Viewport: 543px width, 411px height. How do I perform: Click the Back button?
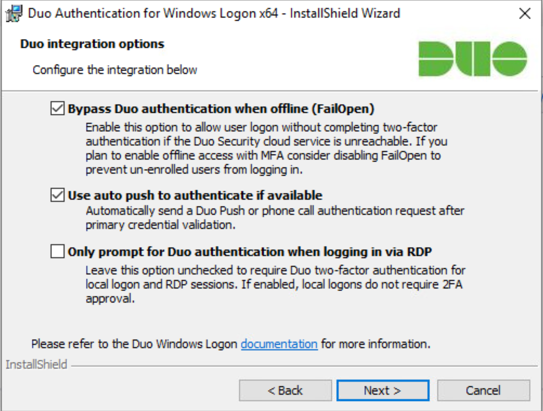tap(285, 390)
